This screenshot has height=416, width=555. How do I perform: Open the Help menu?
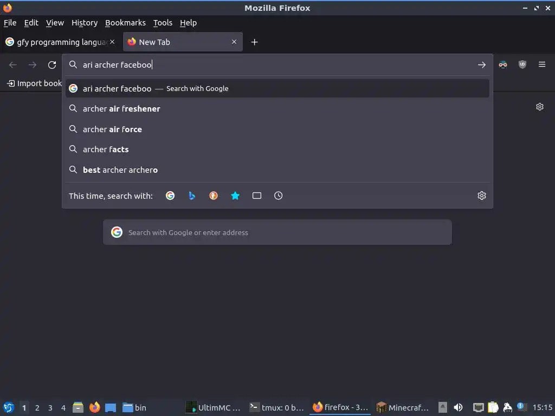(x=188, y=23)
